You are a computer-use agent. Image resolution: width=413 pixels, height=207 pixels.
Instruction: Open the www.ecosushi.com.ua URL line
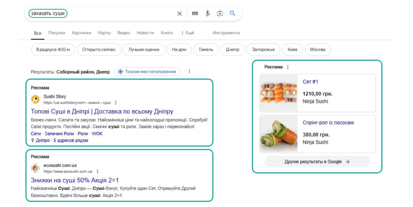(x=68, y=171)
